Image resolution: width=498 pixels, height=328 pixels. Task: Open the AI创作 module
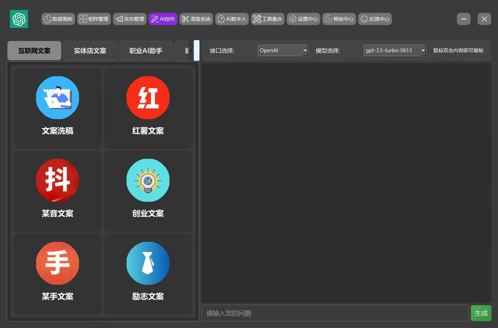tap(163, 19)
